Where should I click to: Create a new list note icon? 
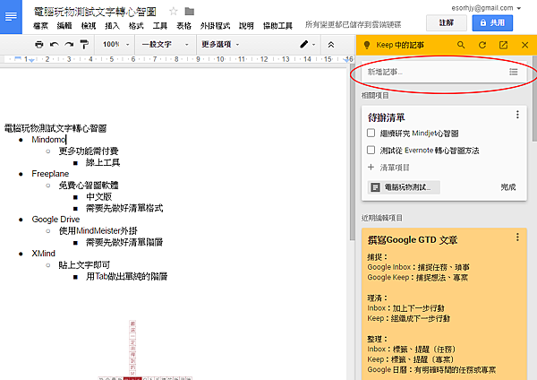[x=513, y=72]
